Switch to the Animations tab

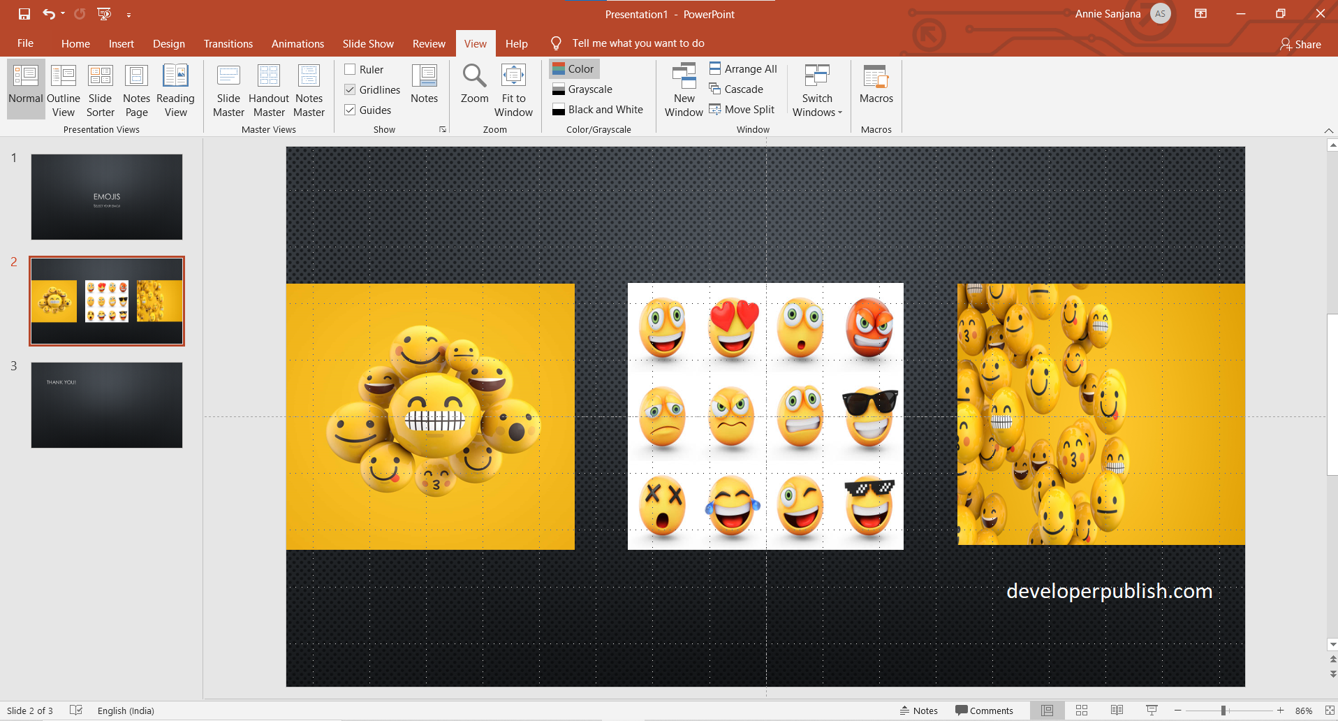[x=298, y=43]
